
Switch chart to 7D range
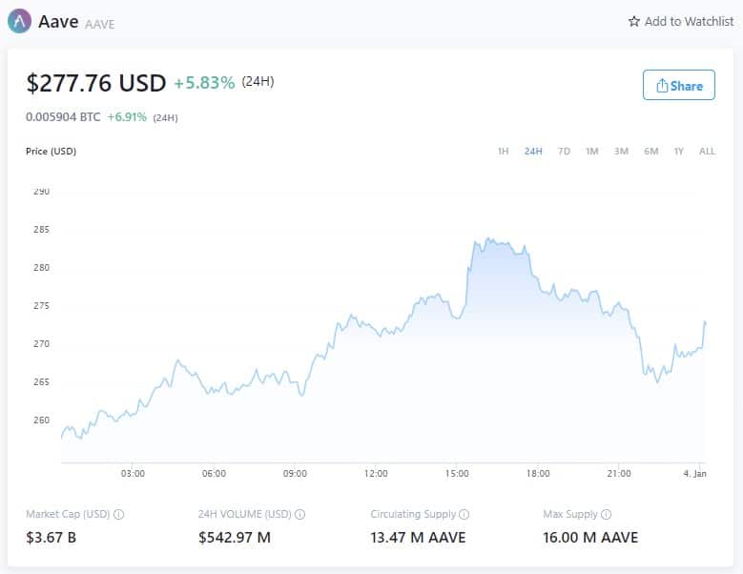coord(564,151)
